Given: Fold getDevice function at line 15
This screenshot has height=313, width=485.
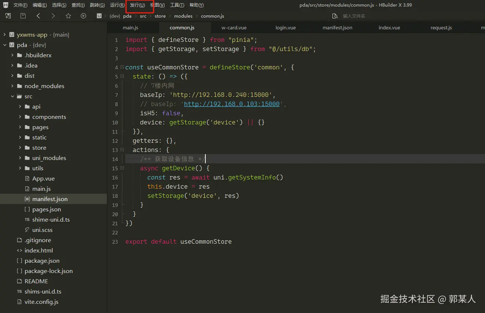Looking at the screenshot, I should [x=122, y=168].
